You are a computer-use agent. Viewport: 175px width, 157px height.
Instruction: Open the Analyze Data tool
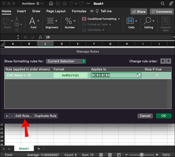click(x=165, y=24)
